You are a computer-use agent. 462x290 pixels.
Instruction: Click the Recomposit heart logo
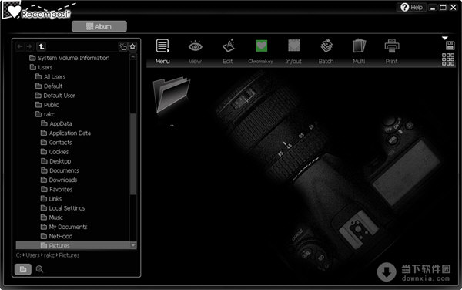pyautogui.click(x=14, y=11)
